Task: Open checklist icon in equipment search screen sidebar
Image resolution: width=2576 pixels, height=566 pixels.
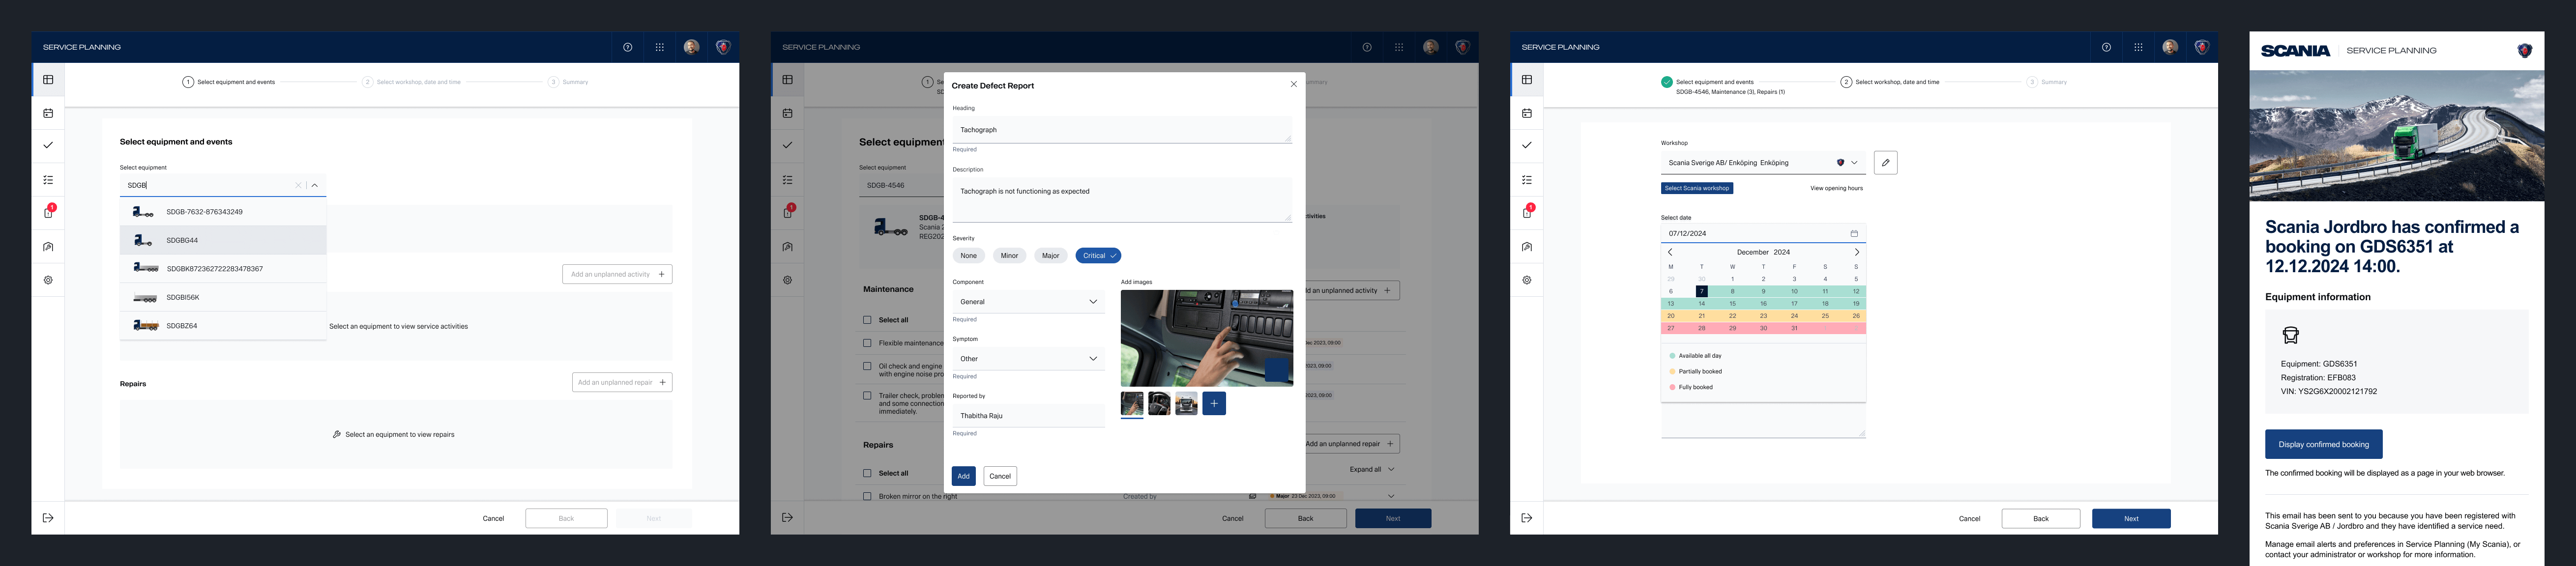Action: coord(48,180)
